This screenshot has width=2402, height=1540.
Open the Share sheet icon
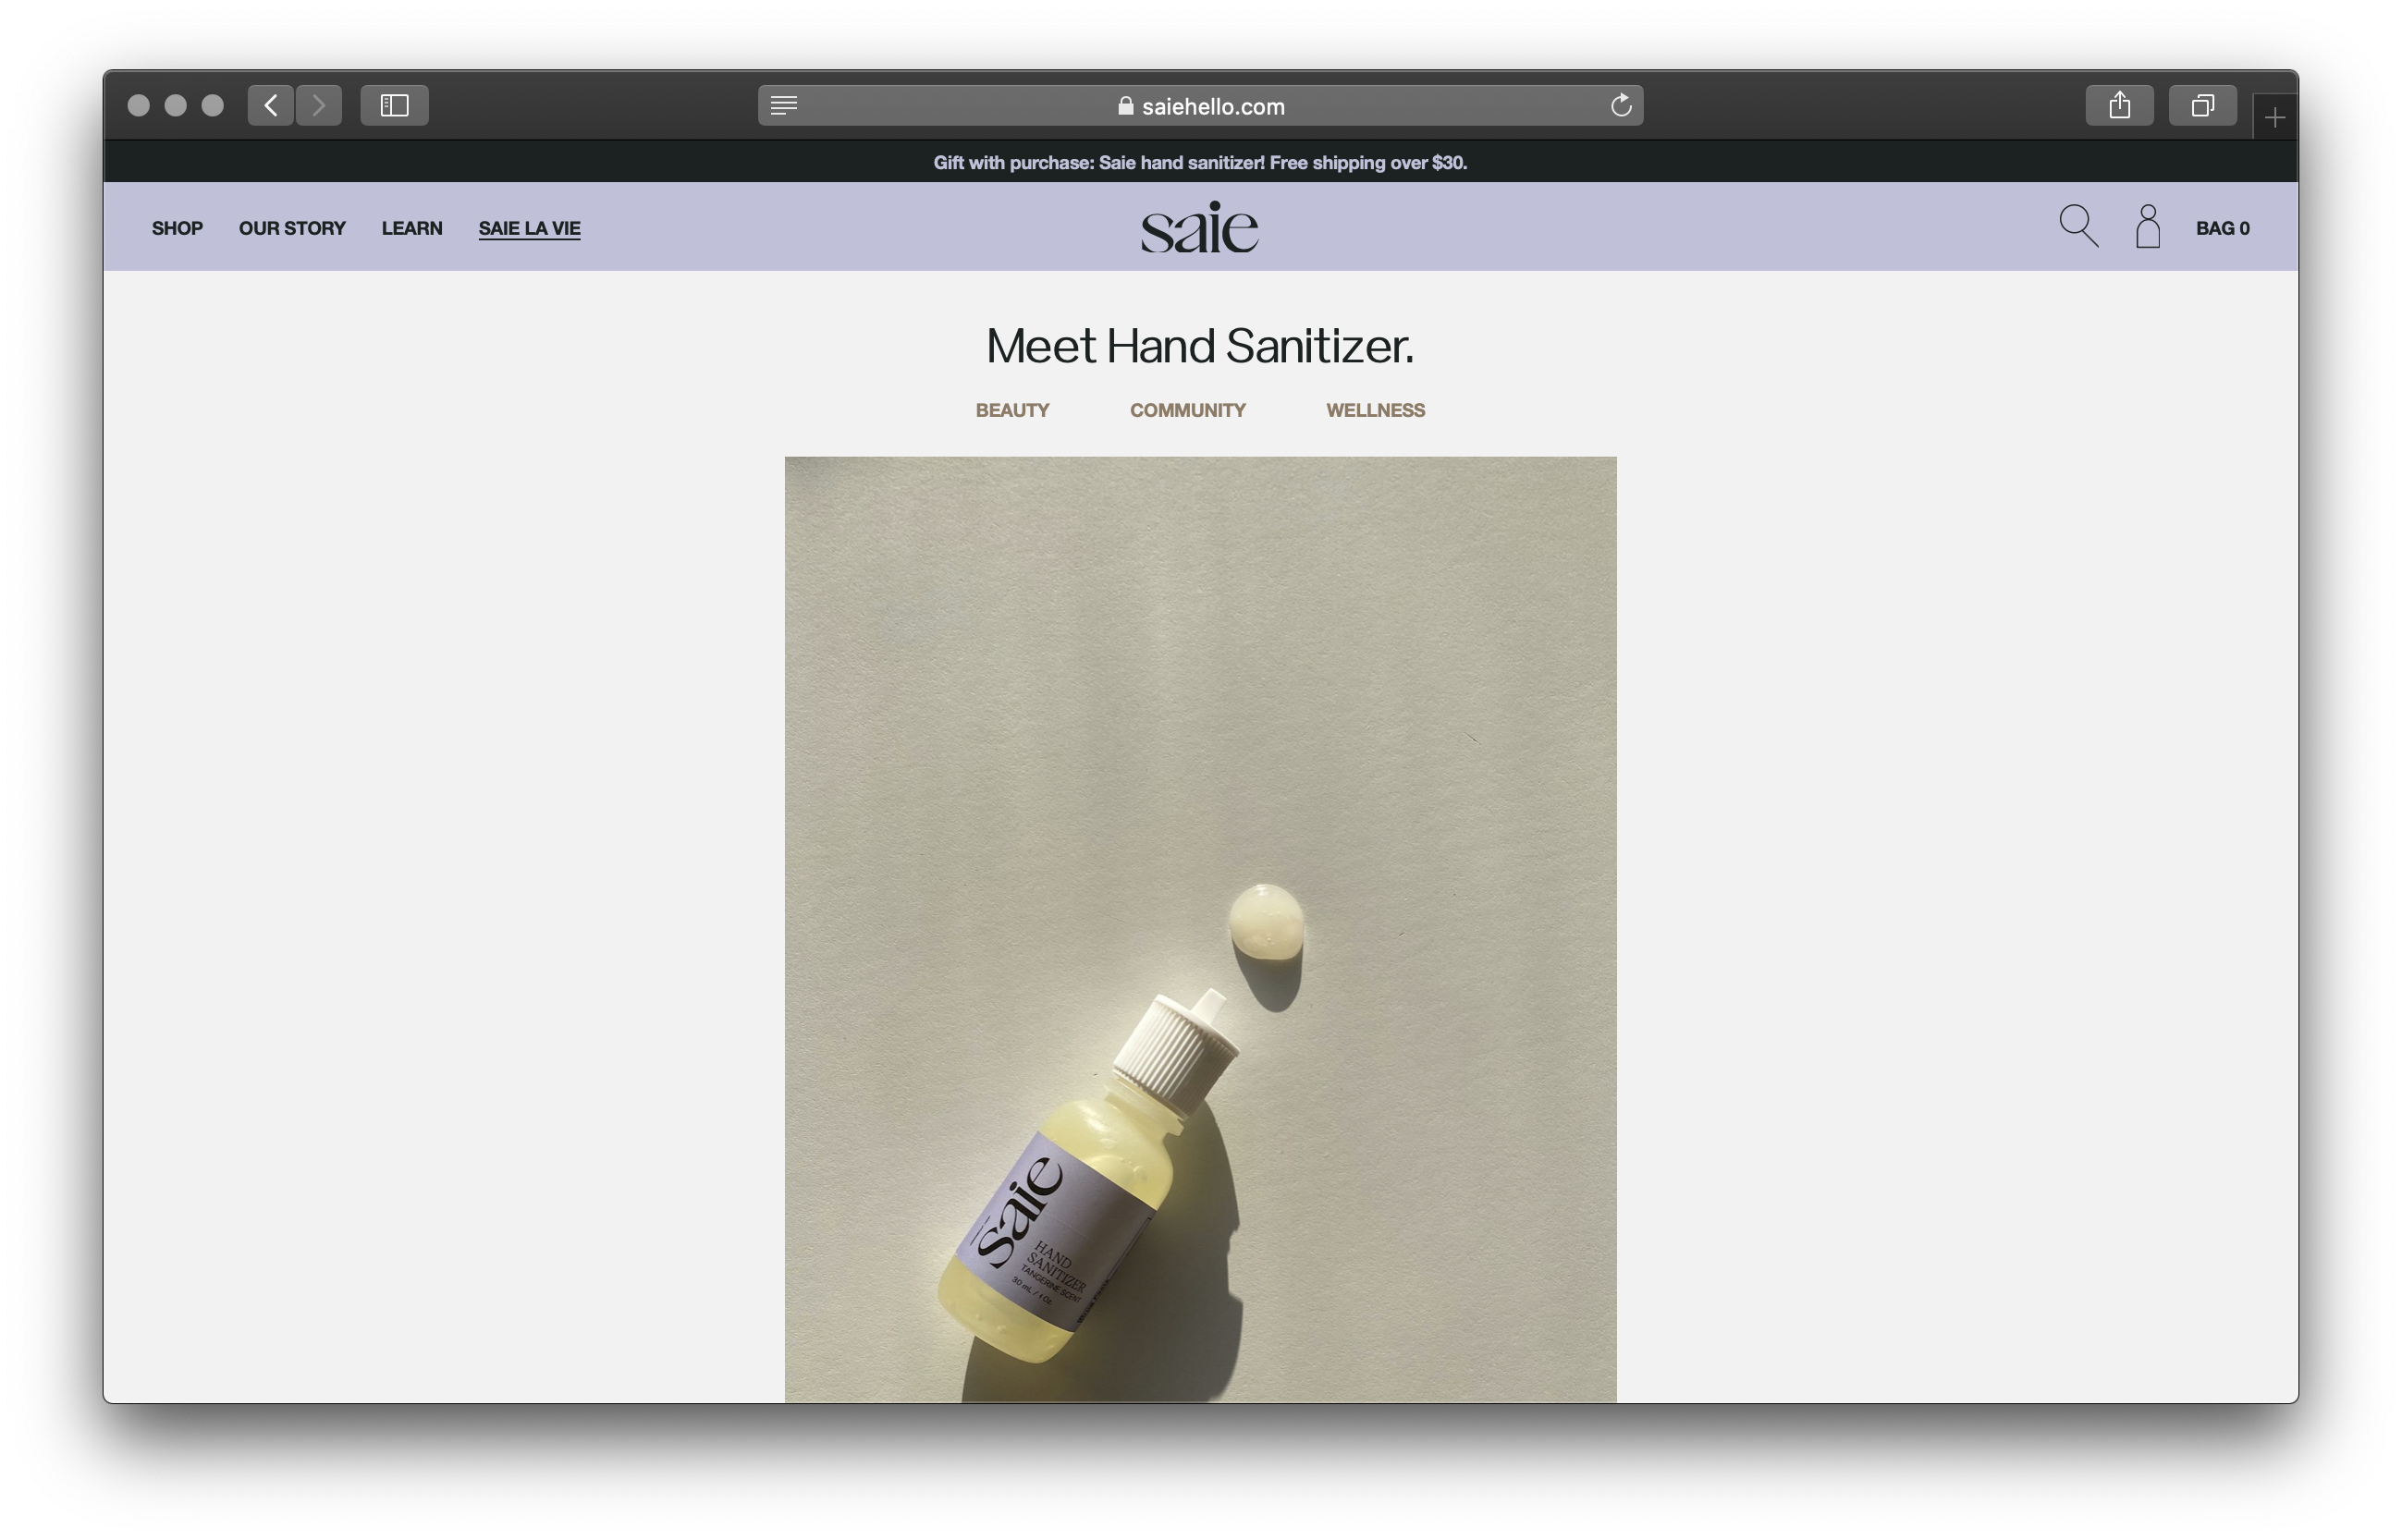point(2119,105)
